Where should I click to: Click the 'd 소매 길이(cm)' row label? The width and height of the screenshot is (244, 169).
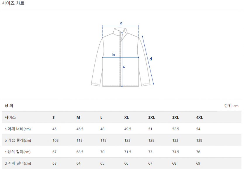(x=18, y=163)
